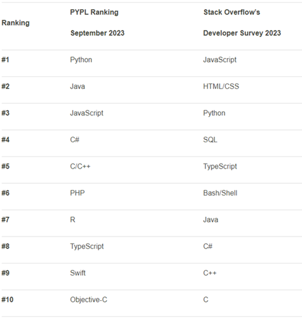This screenshot has width=302, height=319.
Task: Click the "PYPL Ranking September 2023" header
Action: [97, 23]
